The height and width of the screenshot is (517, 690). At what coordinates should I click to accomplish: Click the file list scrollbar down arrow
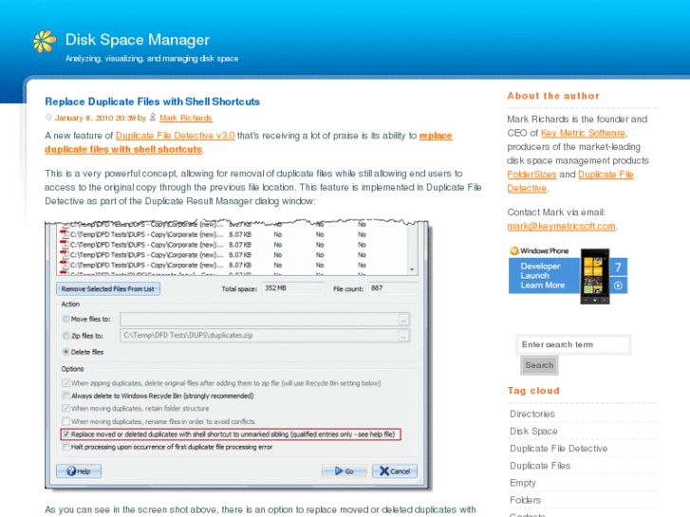pyautogui.click(x=412, y=269)
